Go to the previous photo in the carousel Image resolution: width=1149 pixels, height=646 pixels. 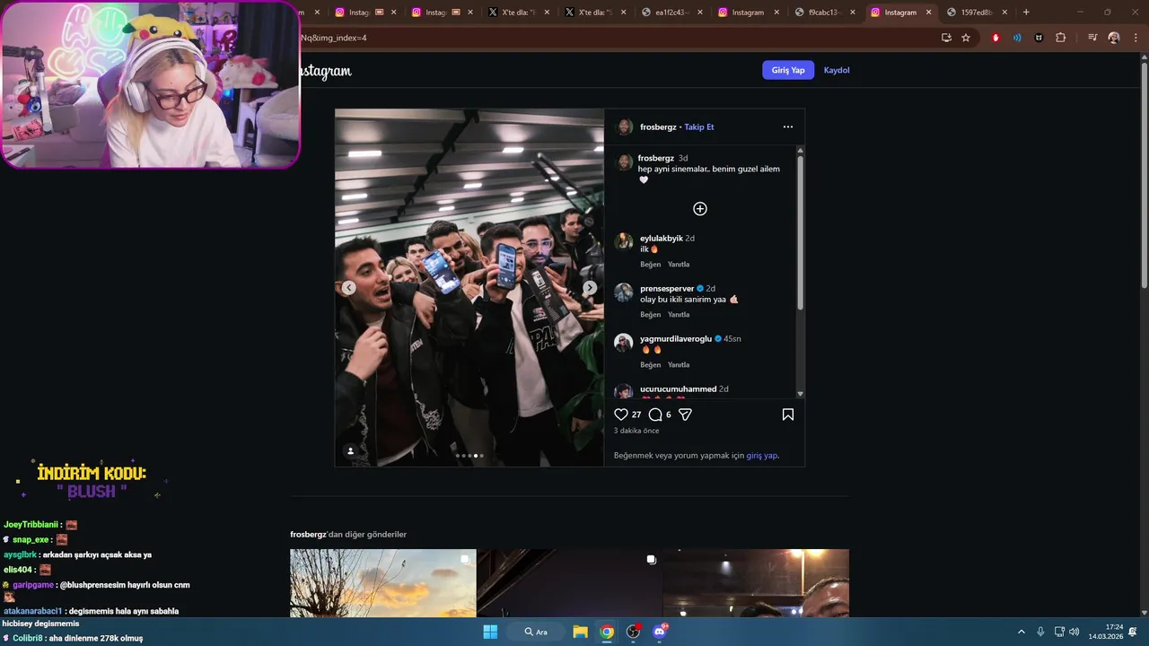tap(348, 288)
